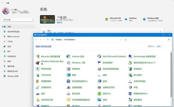Open Windows 工具 item

(x=76, y=63)
